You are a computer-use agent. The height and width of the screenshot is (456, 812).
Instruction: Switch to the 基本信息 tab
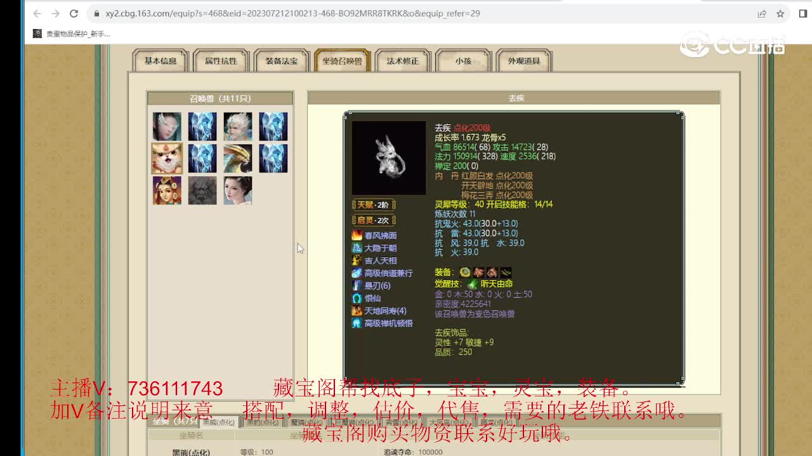(x=160, y=61)
